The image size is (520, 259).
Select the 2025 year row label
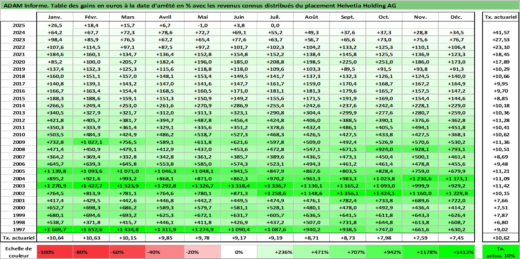[19, 25]
